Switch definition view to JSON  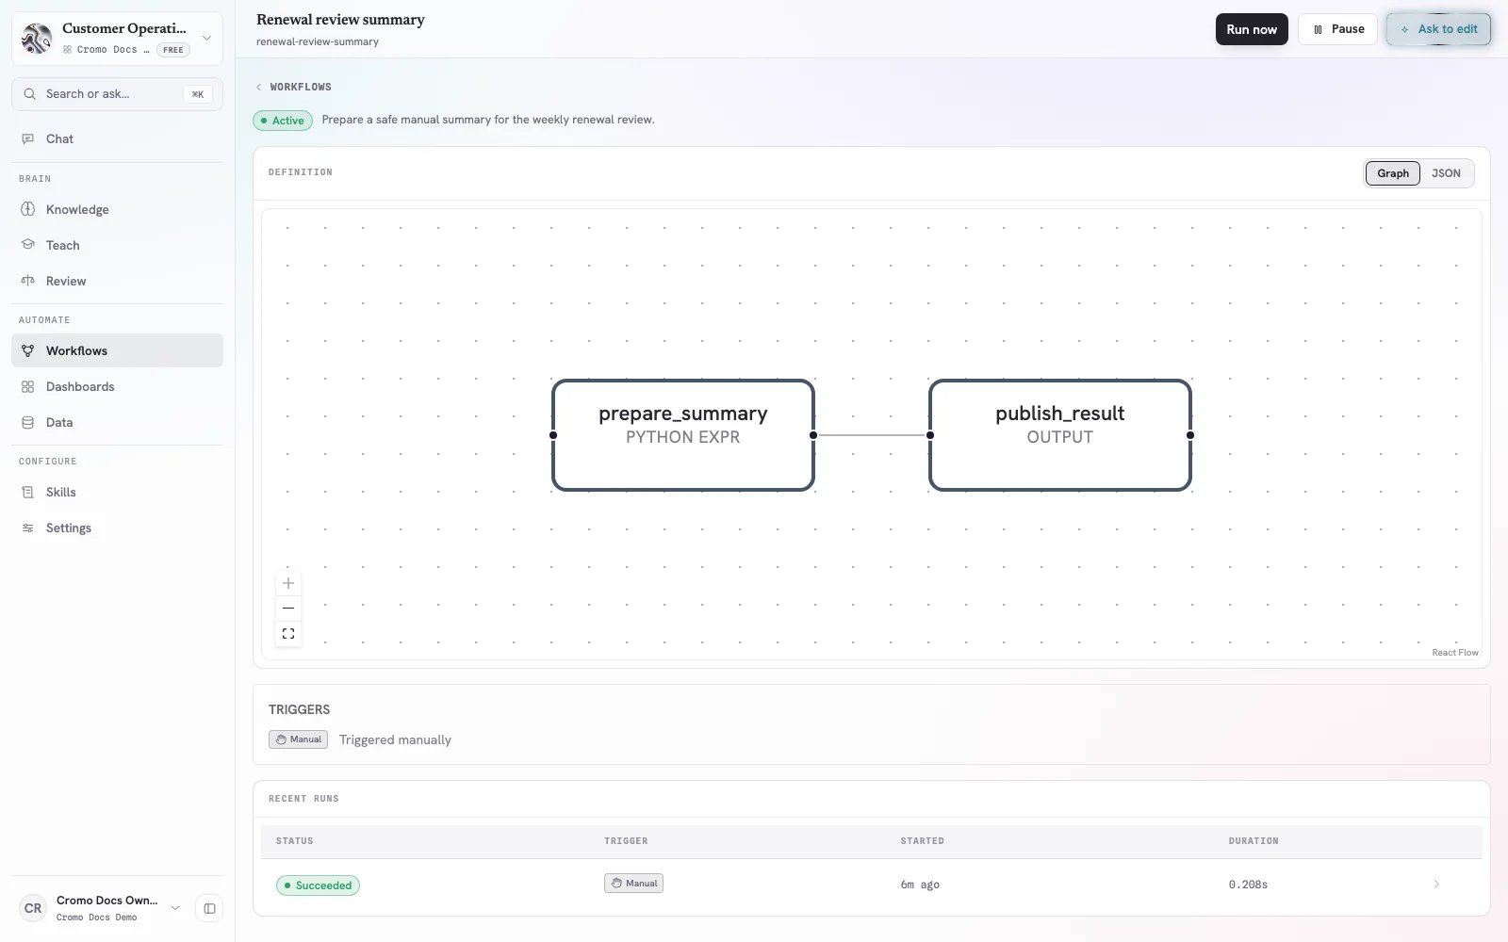click(1446, 173)
